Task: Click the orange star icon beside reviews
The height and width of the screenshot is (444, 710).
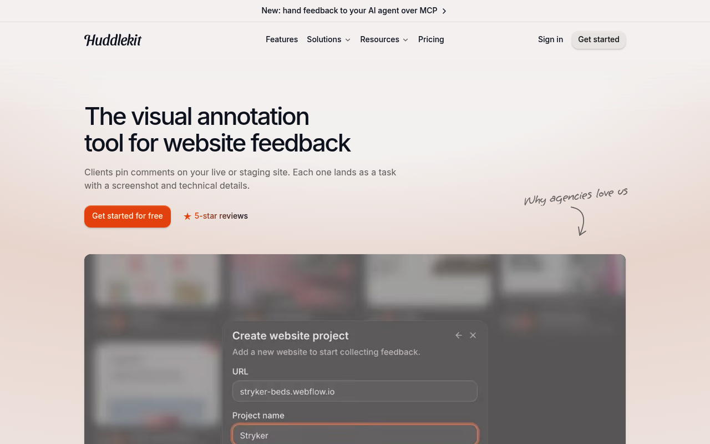Action: tap(187, 216)
